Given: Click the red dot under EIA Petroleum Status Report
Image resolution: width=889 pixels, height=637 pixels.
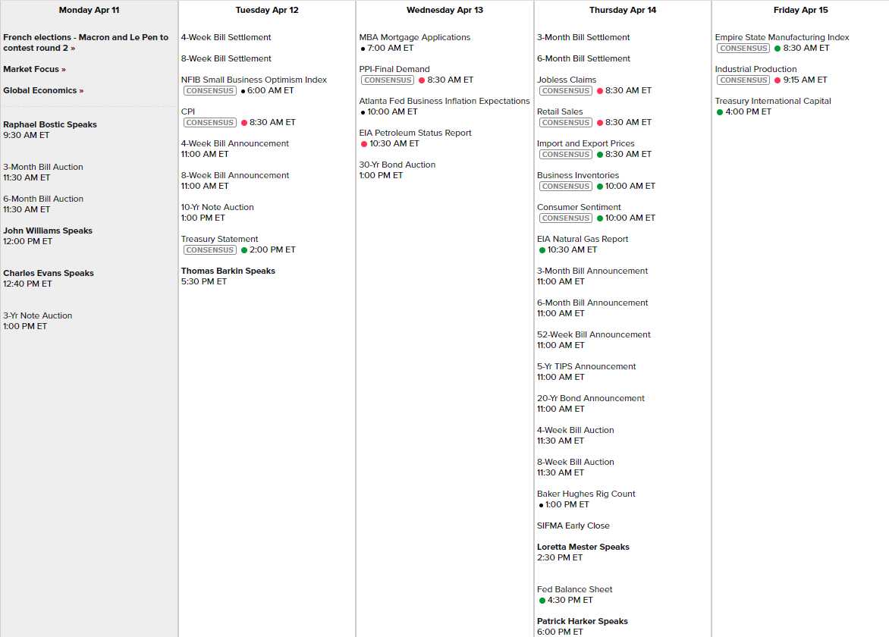Looking at the screenshot, I should 363,143.
